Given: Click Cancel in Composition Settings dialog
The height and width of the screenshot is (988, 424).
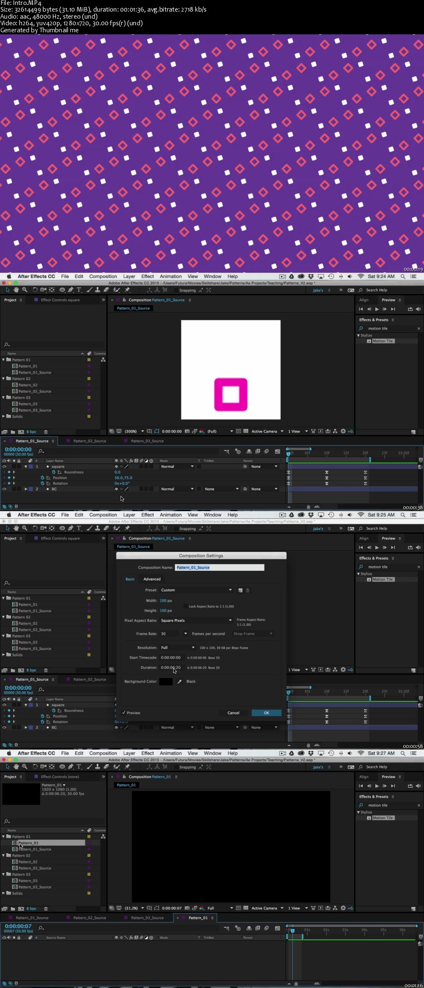Looking at the screenshot, I should click(233, 713).
